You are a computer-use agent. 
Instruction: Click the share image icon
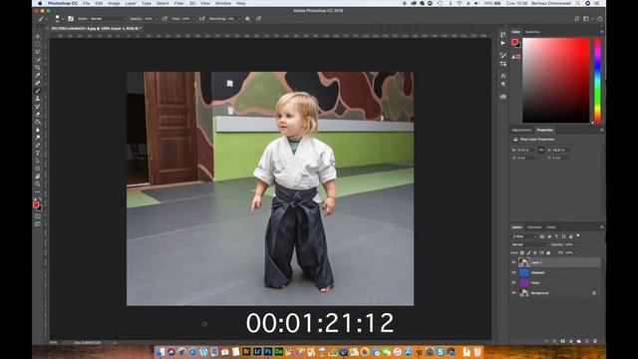pos(600,19)
